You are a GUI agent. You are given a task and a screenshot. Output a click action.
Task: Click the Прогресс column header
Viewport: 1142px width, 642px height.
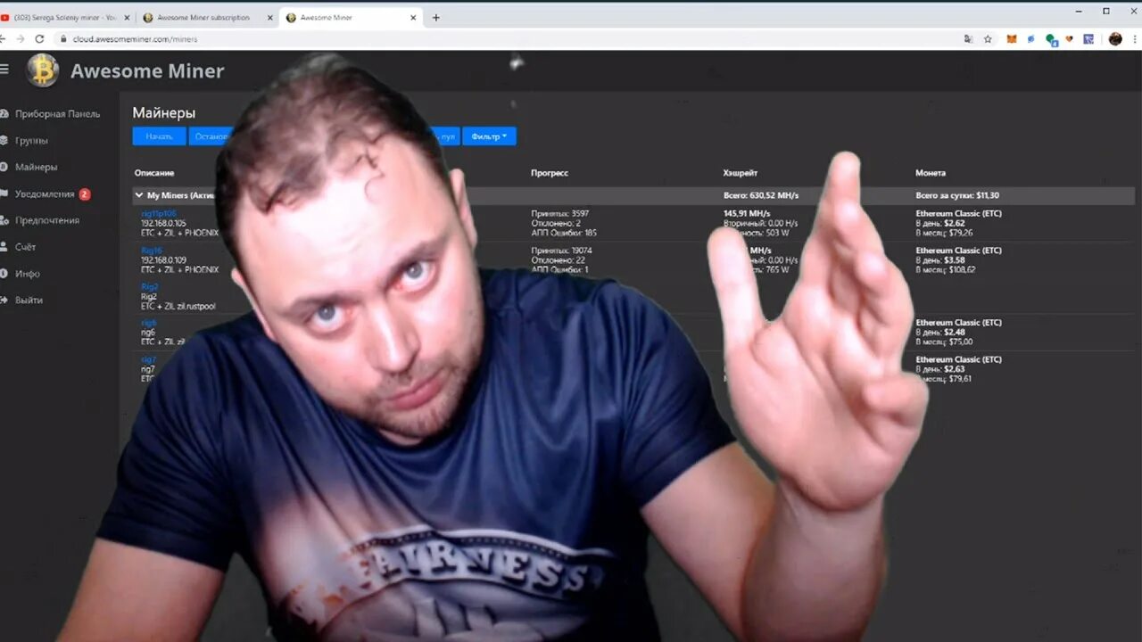(x=550, y=173)
